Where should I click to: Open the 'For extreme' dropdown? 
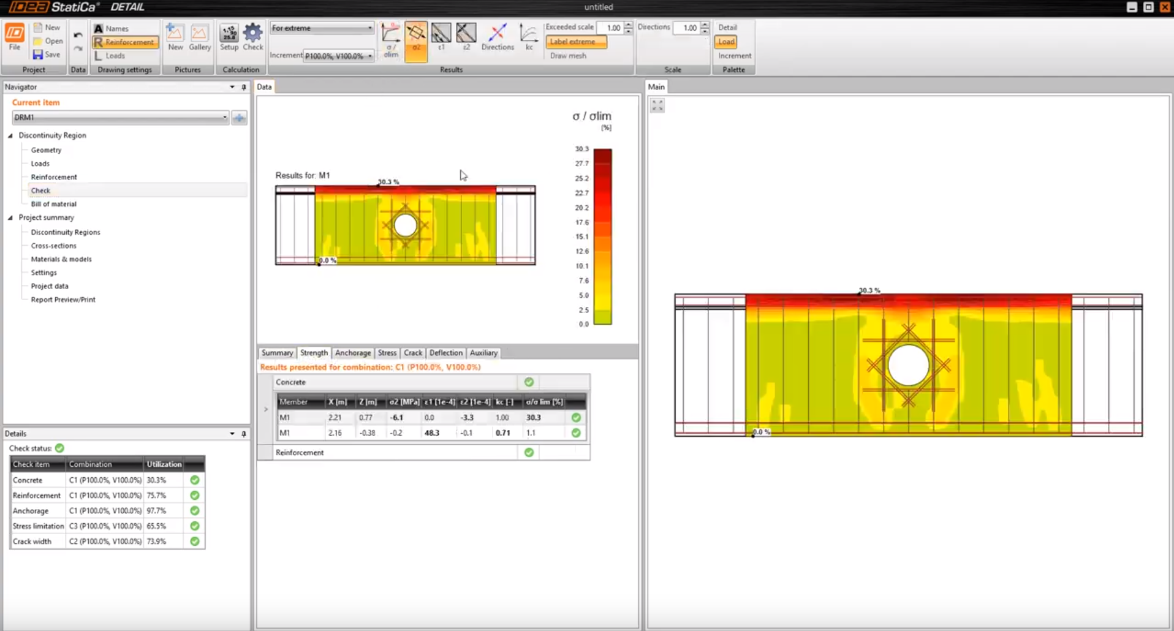[322, 28]
